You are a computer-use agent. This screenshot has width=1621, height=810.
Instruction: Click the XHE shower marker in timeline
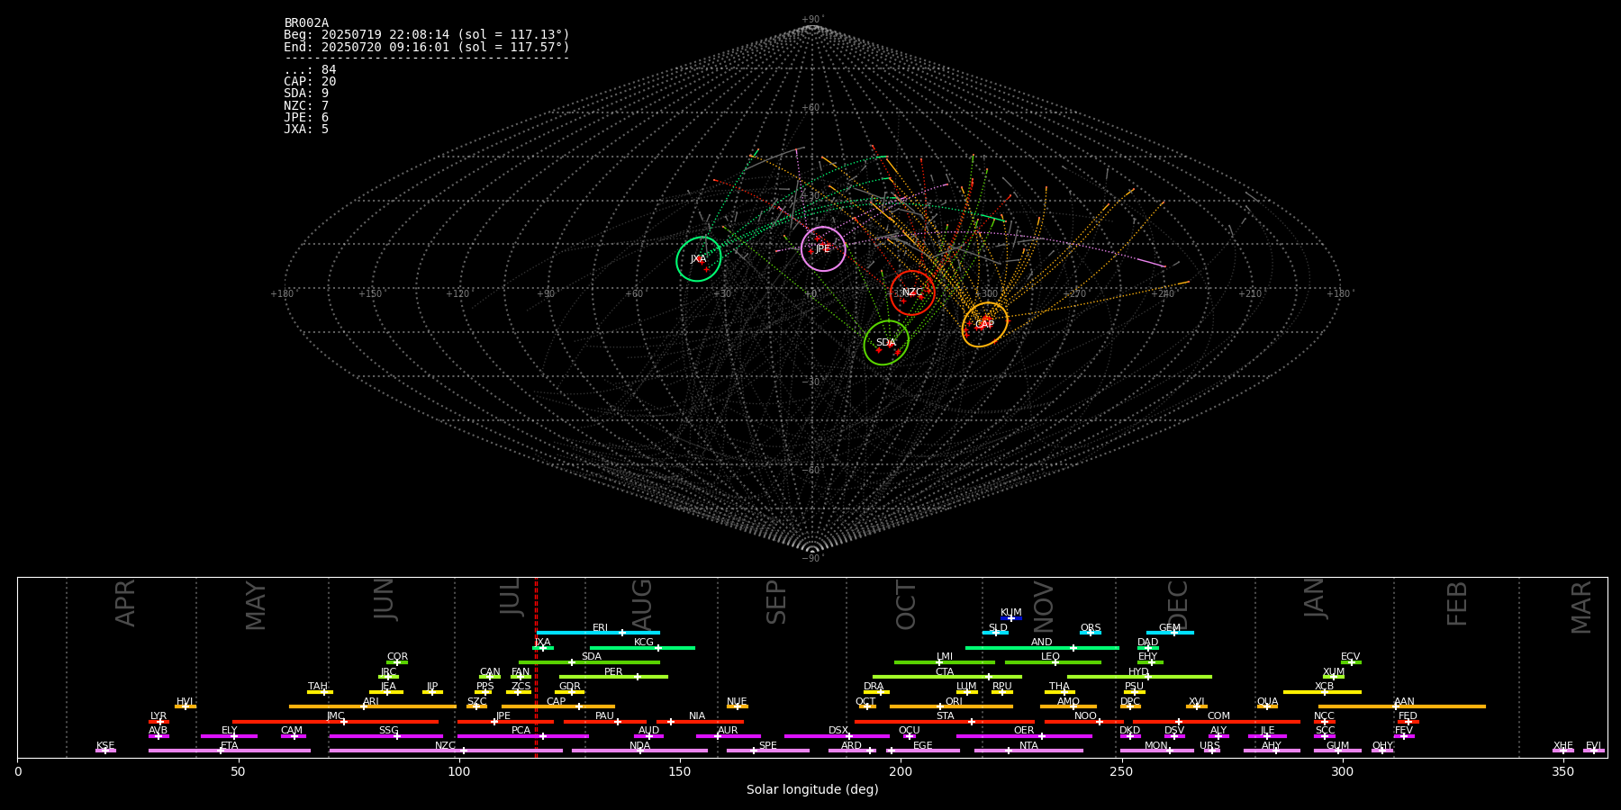click(x=1563, y=751)
